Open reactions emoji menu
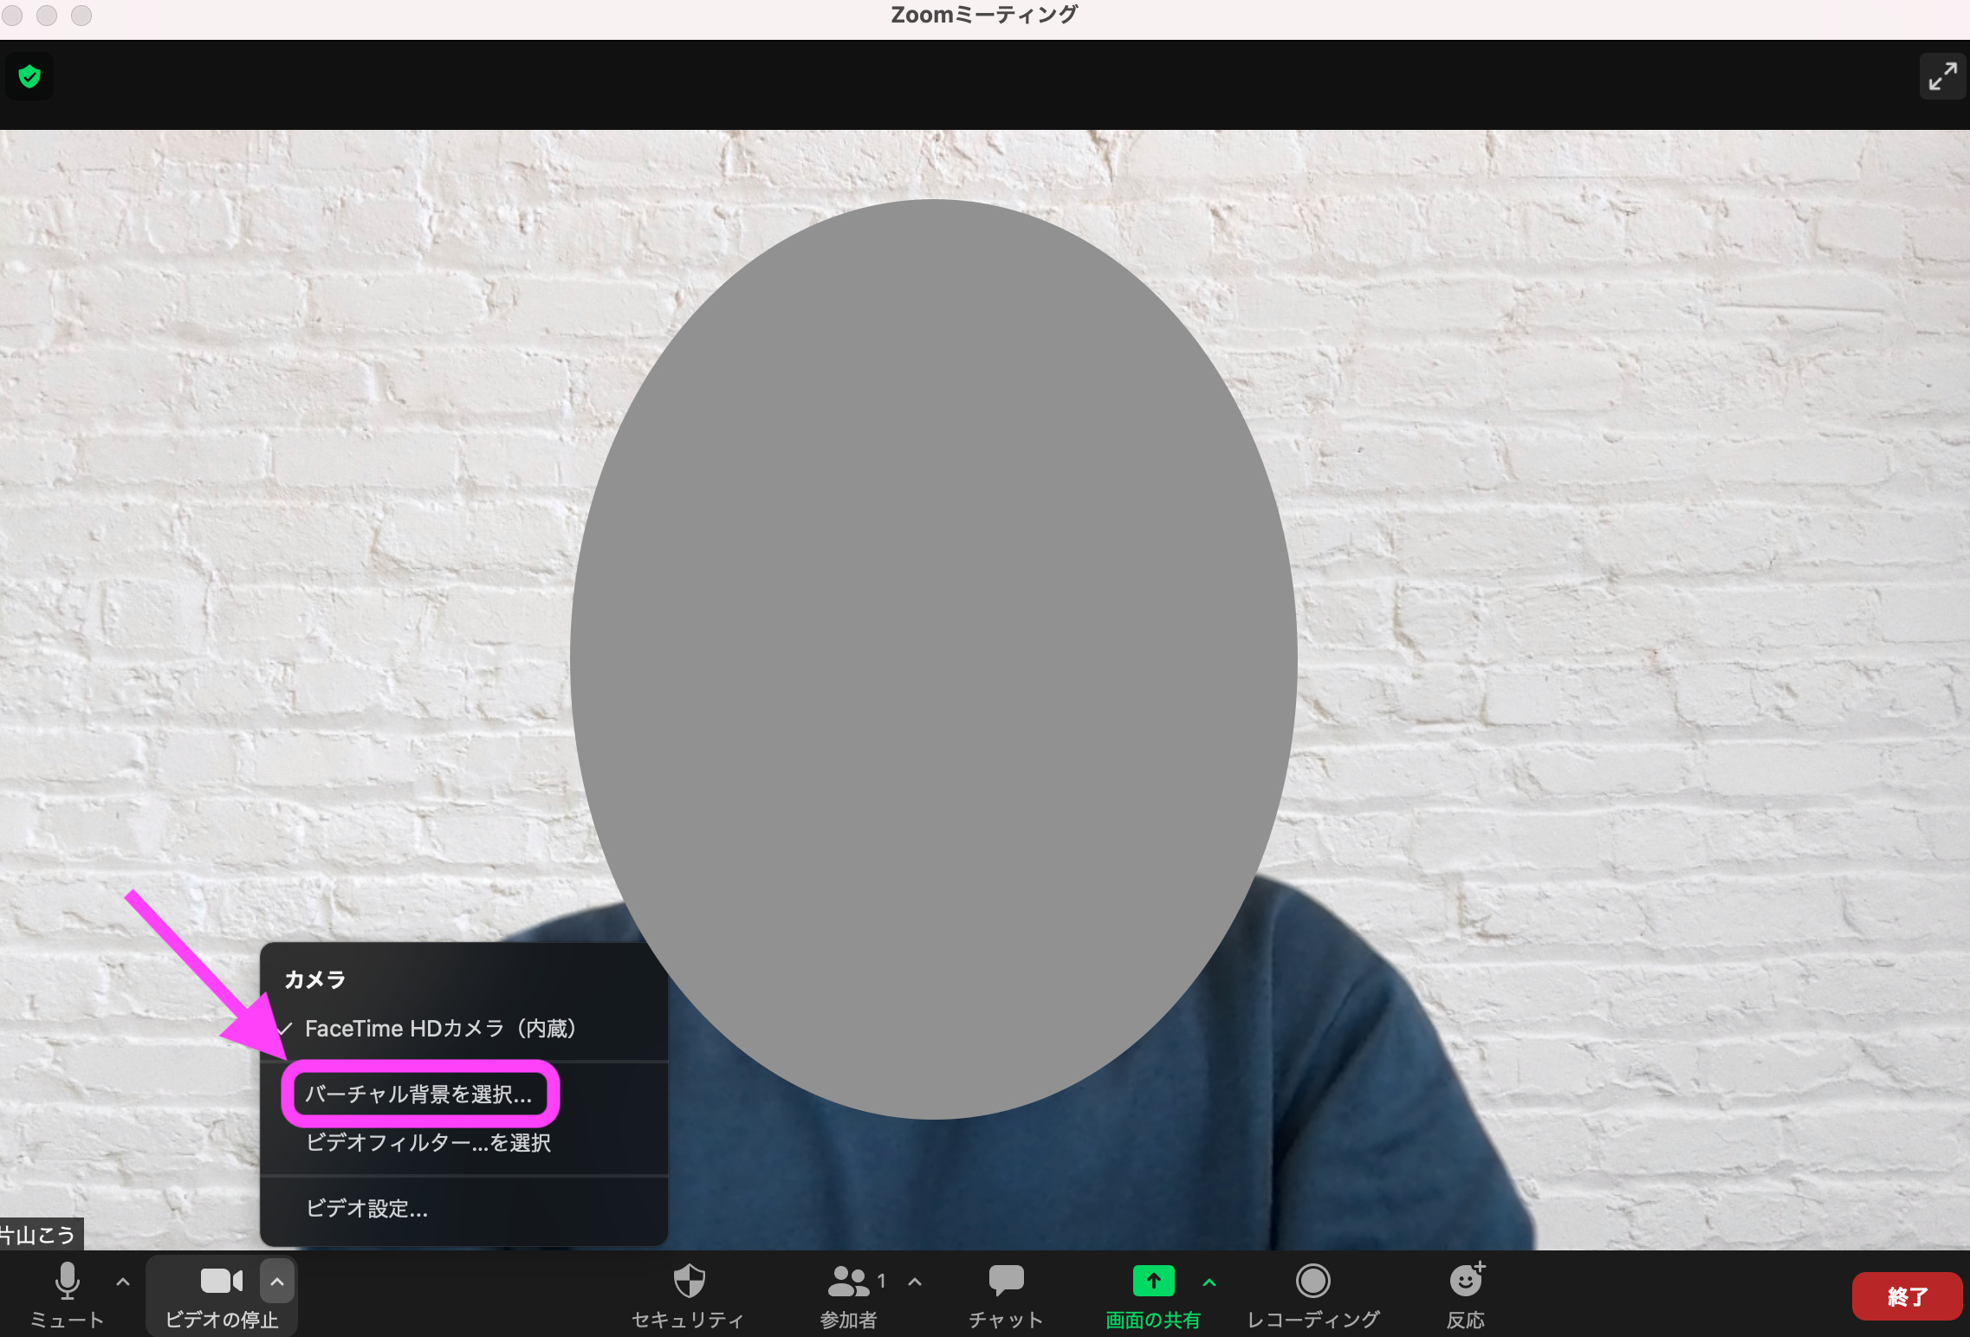The width and height of the screenshot is (1970, 1337). pyautogui.click(x=1466, y=1295)
